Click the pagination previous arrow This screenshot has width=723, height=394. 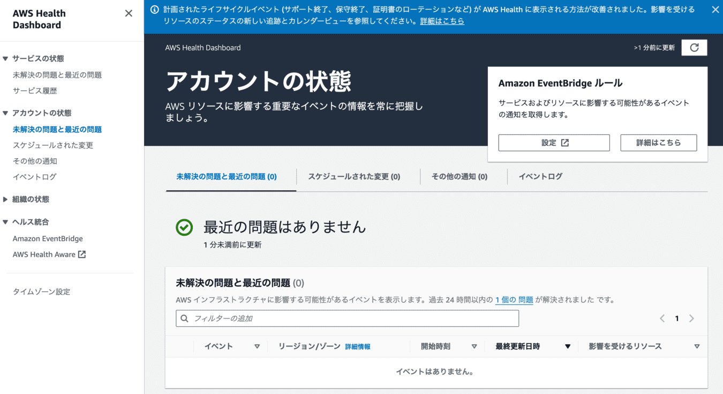tap(662, 319)
